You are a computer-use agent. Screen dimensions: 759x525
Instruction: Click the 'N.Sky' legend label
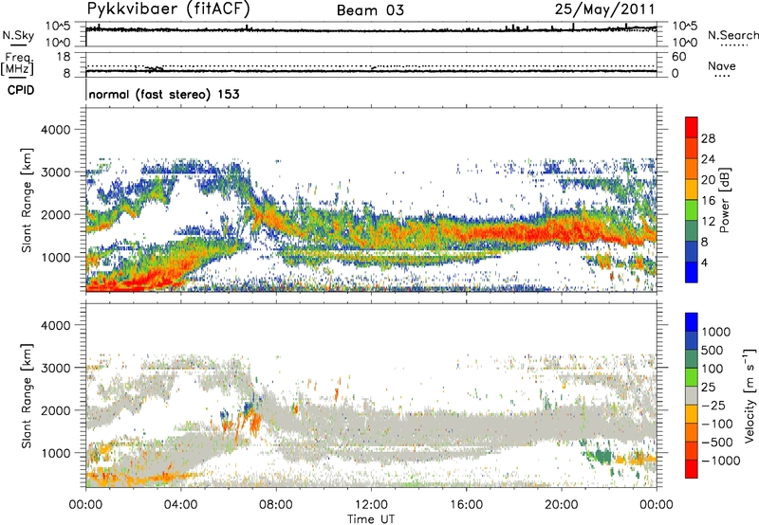[x=18, y=35]
